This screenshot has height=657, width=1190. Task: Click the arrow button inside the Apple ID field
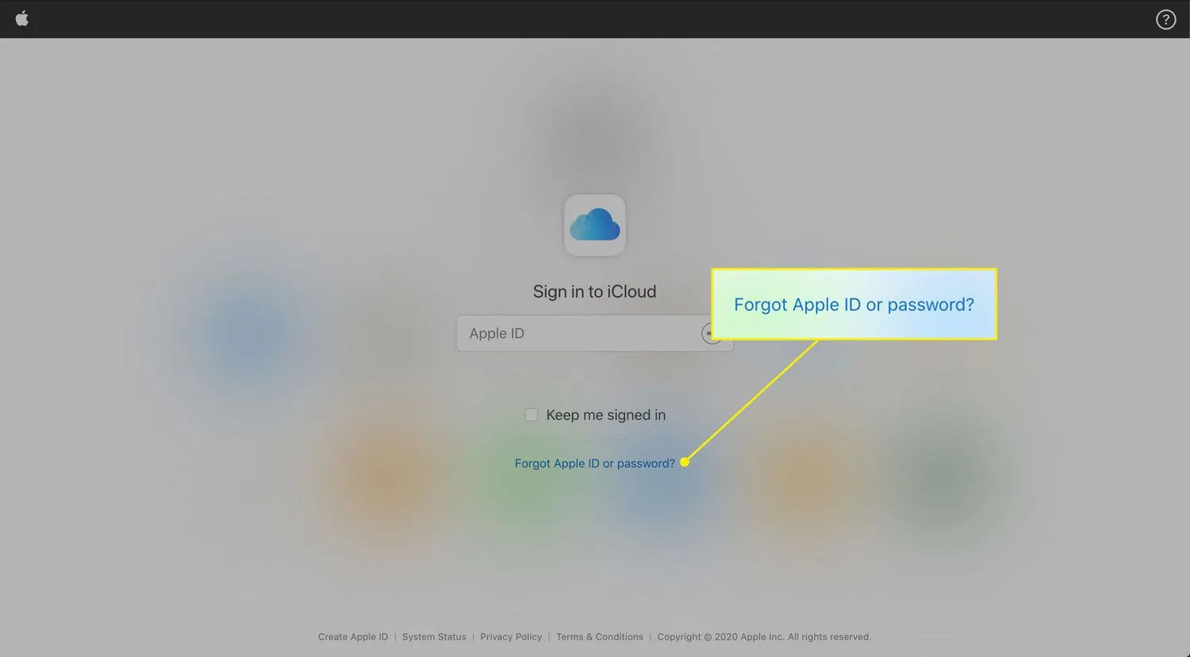click(x=712, y=333)
